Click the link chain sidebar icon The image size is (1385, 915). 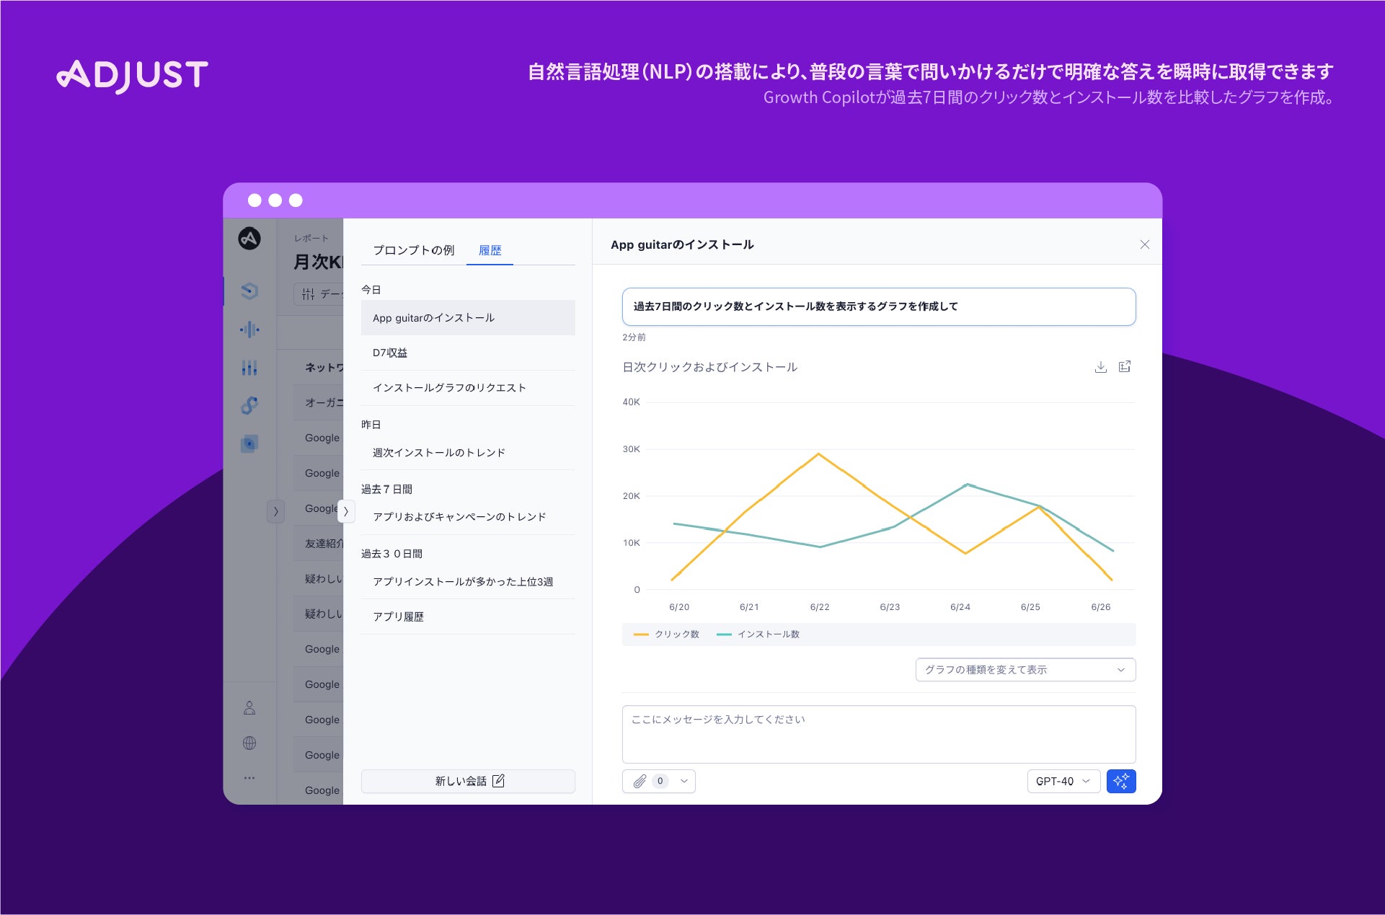[x=249, y=405]
